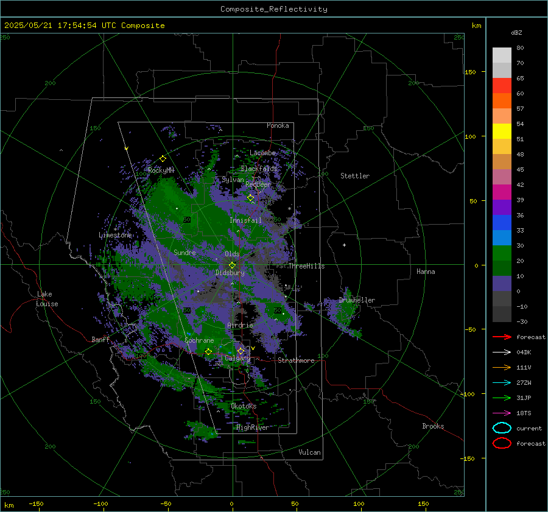Click the 'Drumheller' map label

pyautogui.click(x=357, y=300)
